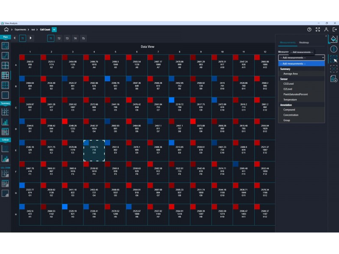Toggle fullscreen with the expand arrows icon
The image size is (339, 254).
[x=317, y=30]
